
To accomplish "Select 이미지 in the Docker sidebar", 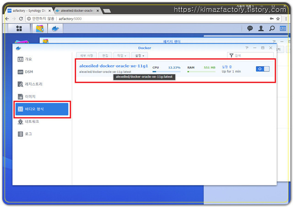I will point(42,97).
